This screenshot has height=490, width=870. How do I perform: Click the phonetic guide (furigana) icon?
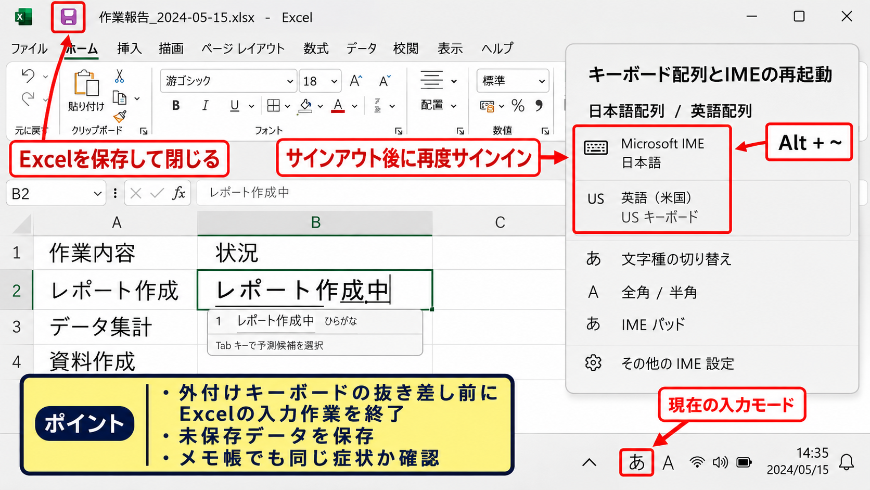[x=378, y=106]
